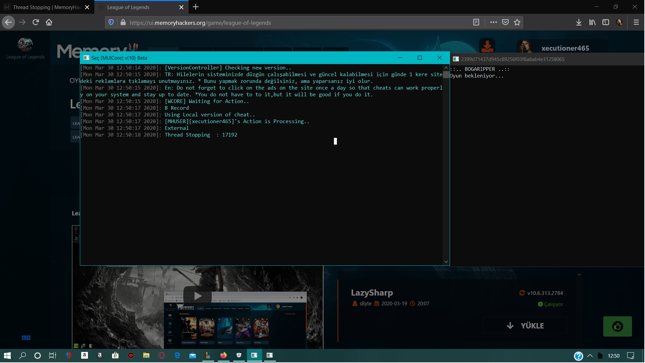Select the League of Legends browser tab
The image size is (645, 363).
click(141, 7)
